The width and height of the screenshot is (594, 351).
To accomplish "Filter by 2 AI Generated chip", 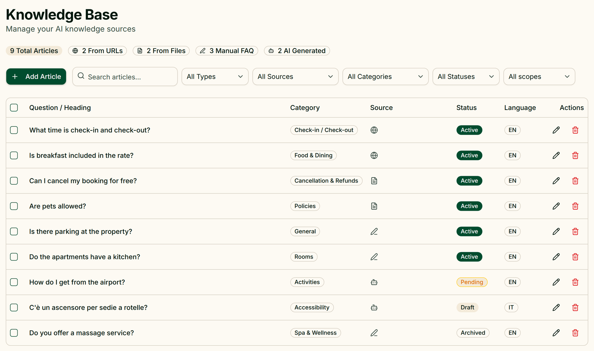I will click(x=297, y=51).
